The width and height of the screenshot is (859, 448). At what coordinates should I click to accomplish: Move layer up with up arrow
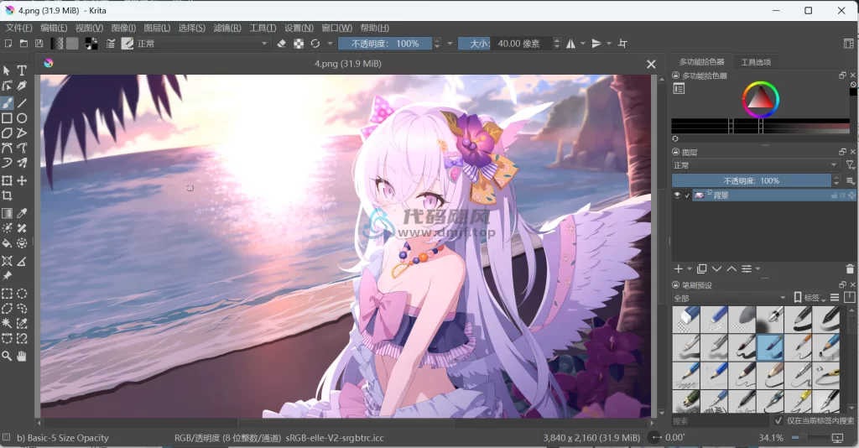tap(731, 269)
